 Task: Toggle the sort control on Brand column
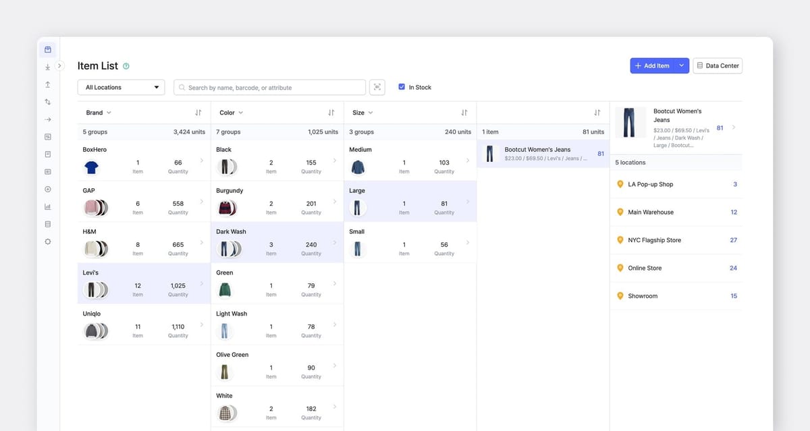pyautogui.click(x=196, y=112)
